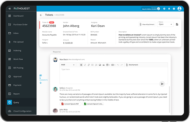The image size is (190, 122).
Task: Toggle bold formatting
Action: click(x=81, y=65)
